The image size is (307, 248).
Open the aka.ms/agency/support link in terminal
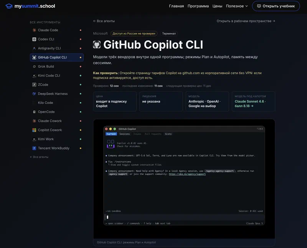187,174
